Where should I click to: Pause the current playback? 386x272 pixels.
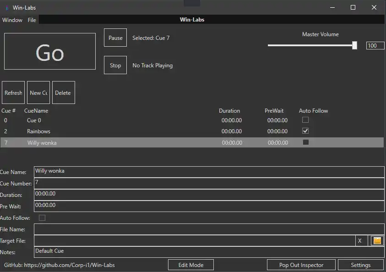click(115, 38)
